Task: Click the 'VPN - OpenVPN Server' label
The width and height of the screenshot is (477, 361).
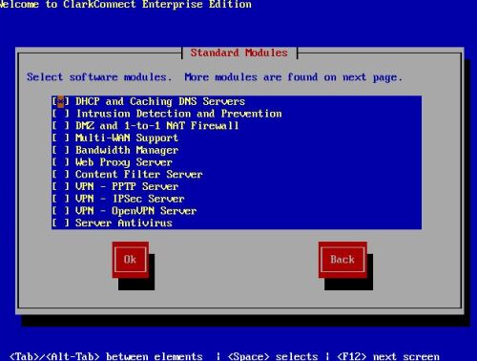Action: click(135, 210)
